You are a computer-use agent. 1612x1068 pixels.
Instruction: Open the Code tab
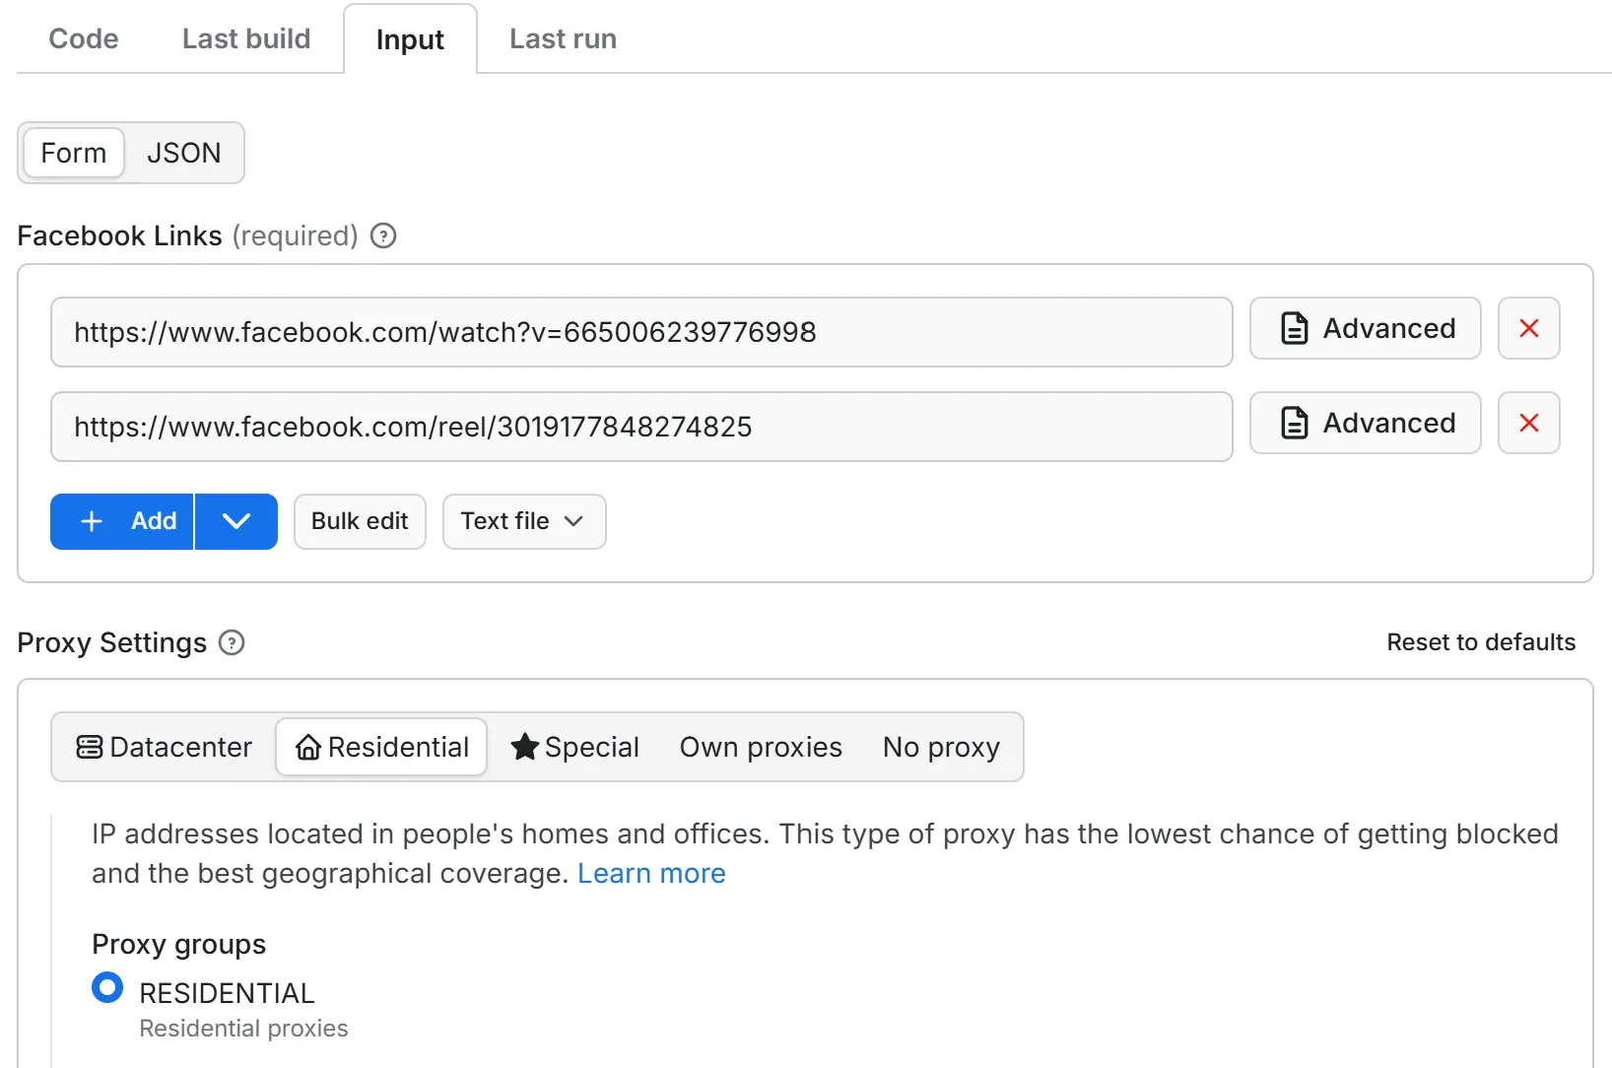pyautogui.click(x=84, y=39)
